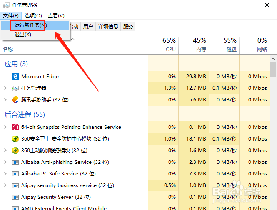Screen dimensions: 277x210
Task: Expand the 64-bit Synaptics Pointing Enhance Service row
Action: [5, 127]
